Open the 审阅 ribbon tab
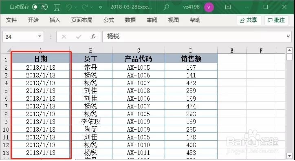This screenshot has height=161, width=295. click(x=152, y=20)
